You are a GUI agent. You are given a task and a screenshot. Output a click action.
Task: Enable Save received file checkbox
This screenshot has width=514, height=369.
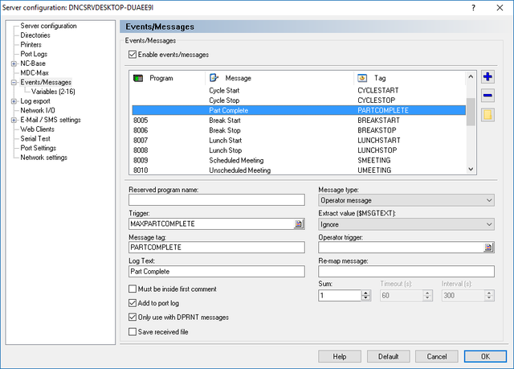pos(133,331)
